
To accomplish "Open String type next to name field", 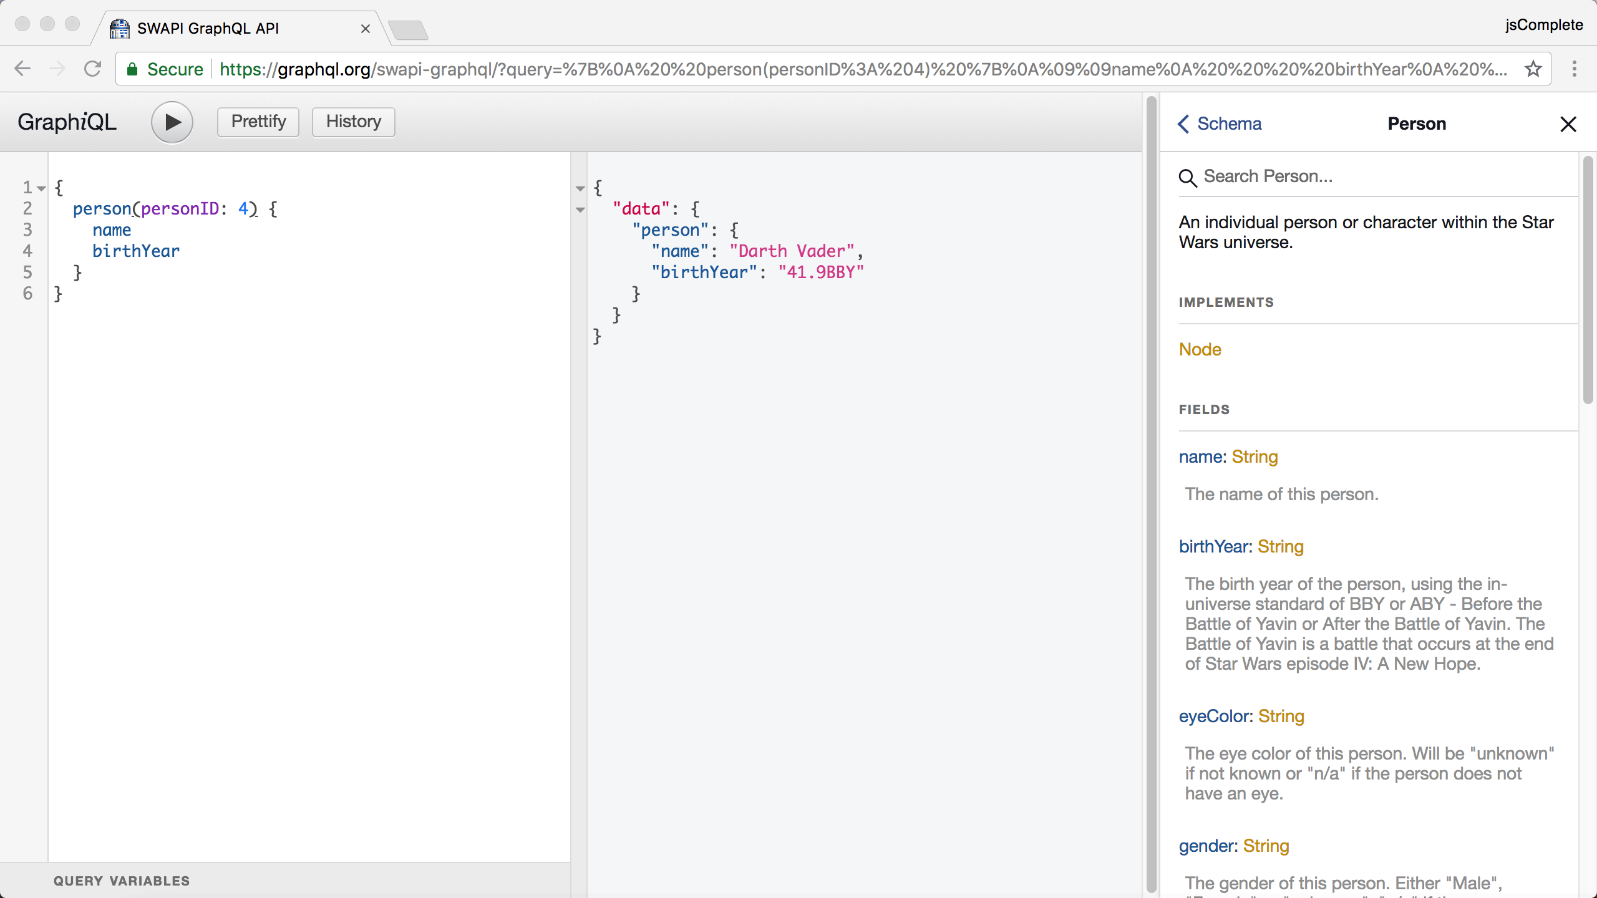I will point(1255,457).
